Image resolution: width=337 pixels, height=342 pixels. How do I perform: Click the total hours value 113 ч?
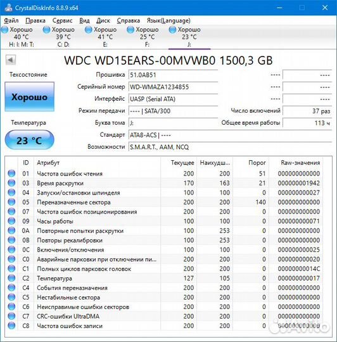307,123
